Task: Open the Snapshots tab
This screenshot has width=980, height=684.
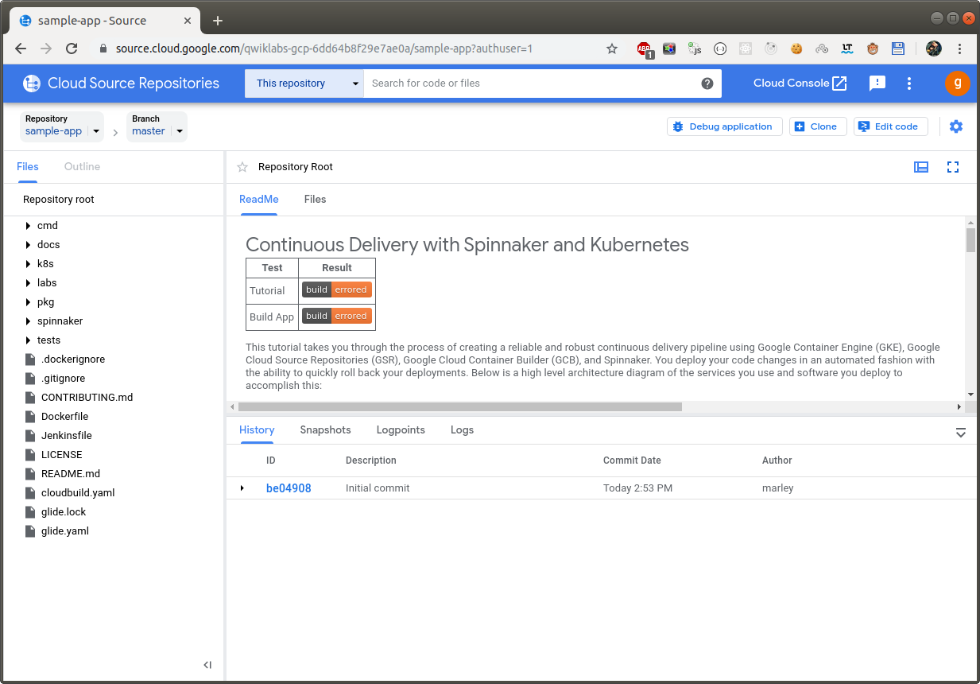Action: click(x=325, y=430)
